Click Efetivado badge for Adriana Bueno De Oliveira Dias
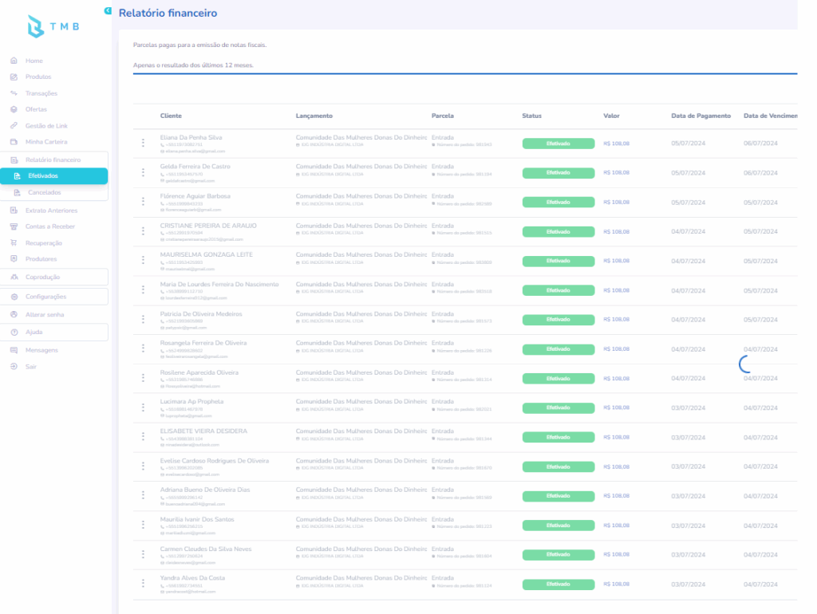The width and height of the screenshot is (817, 614). (x=558, y=496)
